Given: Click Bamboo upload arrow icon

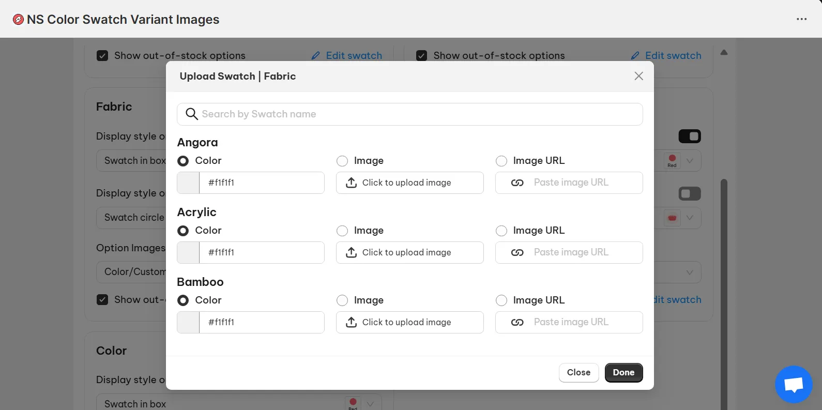Looking at the screenshot, I should tap(352, 322).
